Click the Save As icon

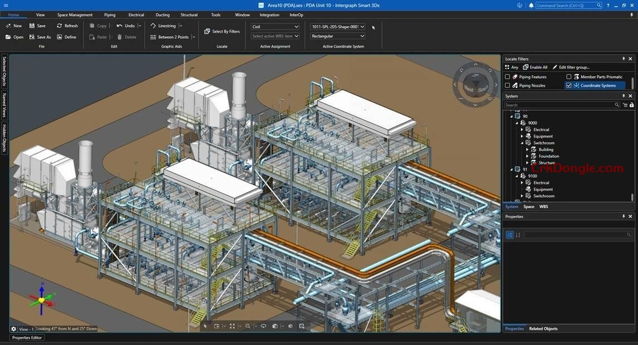click(32, 37)
